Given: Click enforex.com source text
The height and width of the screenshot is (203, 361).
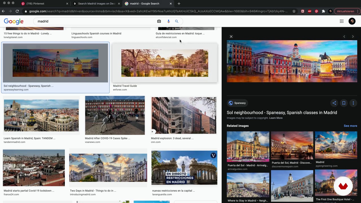Looking at the screenshot, I should pyautogui.click(x=120, y=90).
